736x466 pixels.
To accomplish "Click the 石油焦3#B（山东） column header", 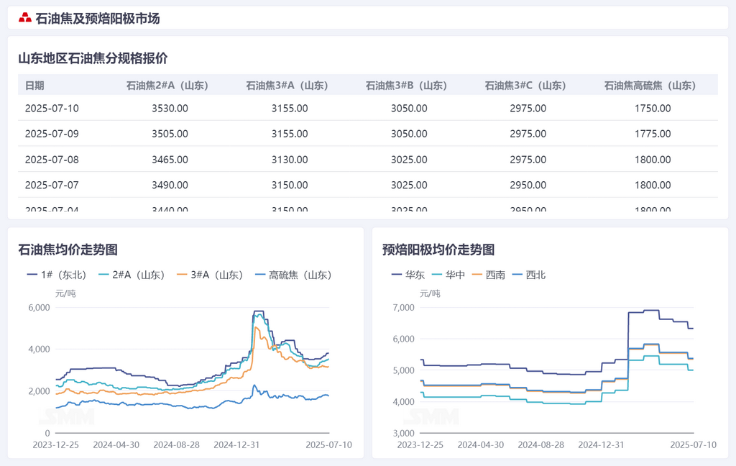I will (406, 86).
